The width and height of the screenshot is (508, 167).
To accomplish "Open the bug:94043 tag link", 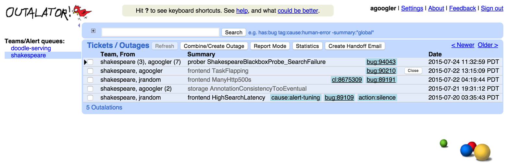I will coord(381,62).
